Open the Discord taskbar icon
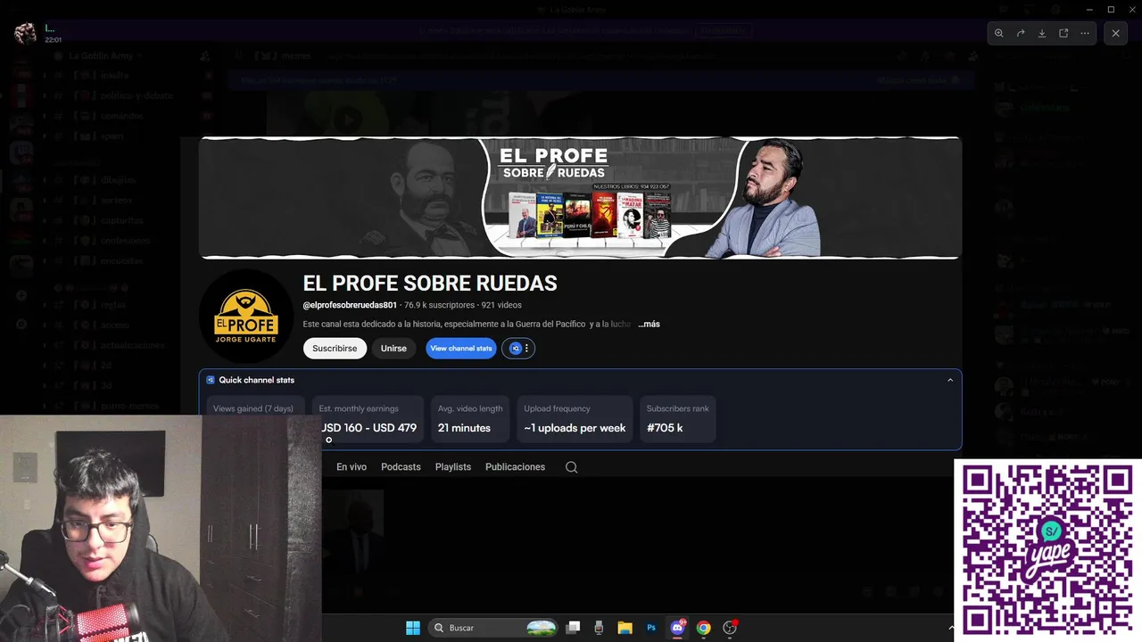The image size is (1142, 642). pos(677,628)
